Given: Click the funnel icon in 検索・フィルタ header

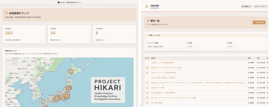Looking at the screenshot, I should point(148,35).
